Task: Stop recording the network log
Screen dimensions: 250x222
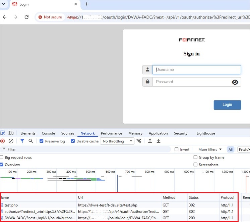Action: [3, 141]
